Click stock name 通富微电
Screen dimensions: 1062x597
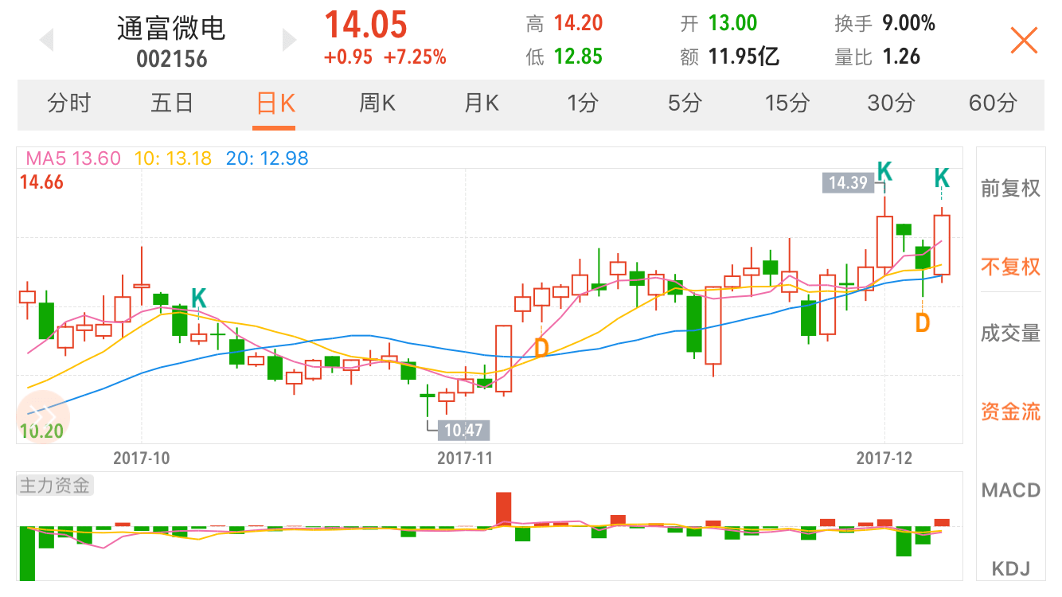pyautogui.click(x=172, y=29)
